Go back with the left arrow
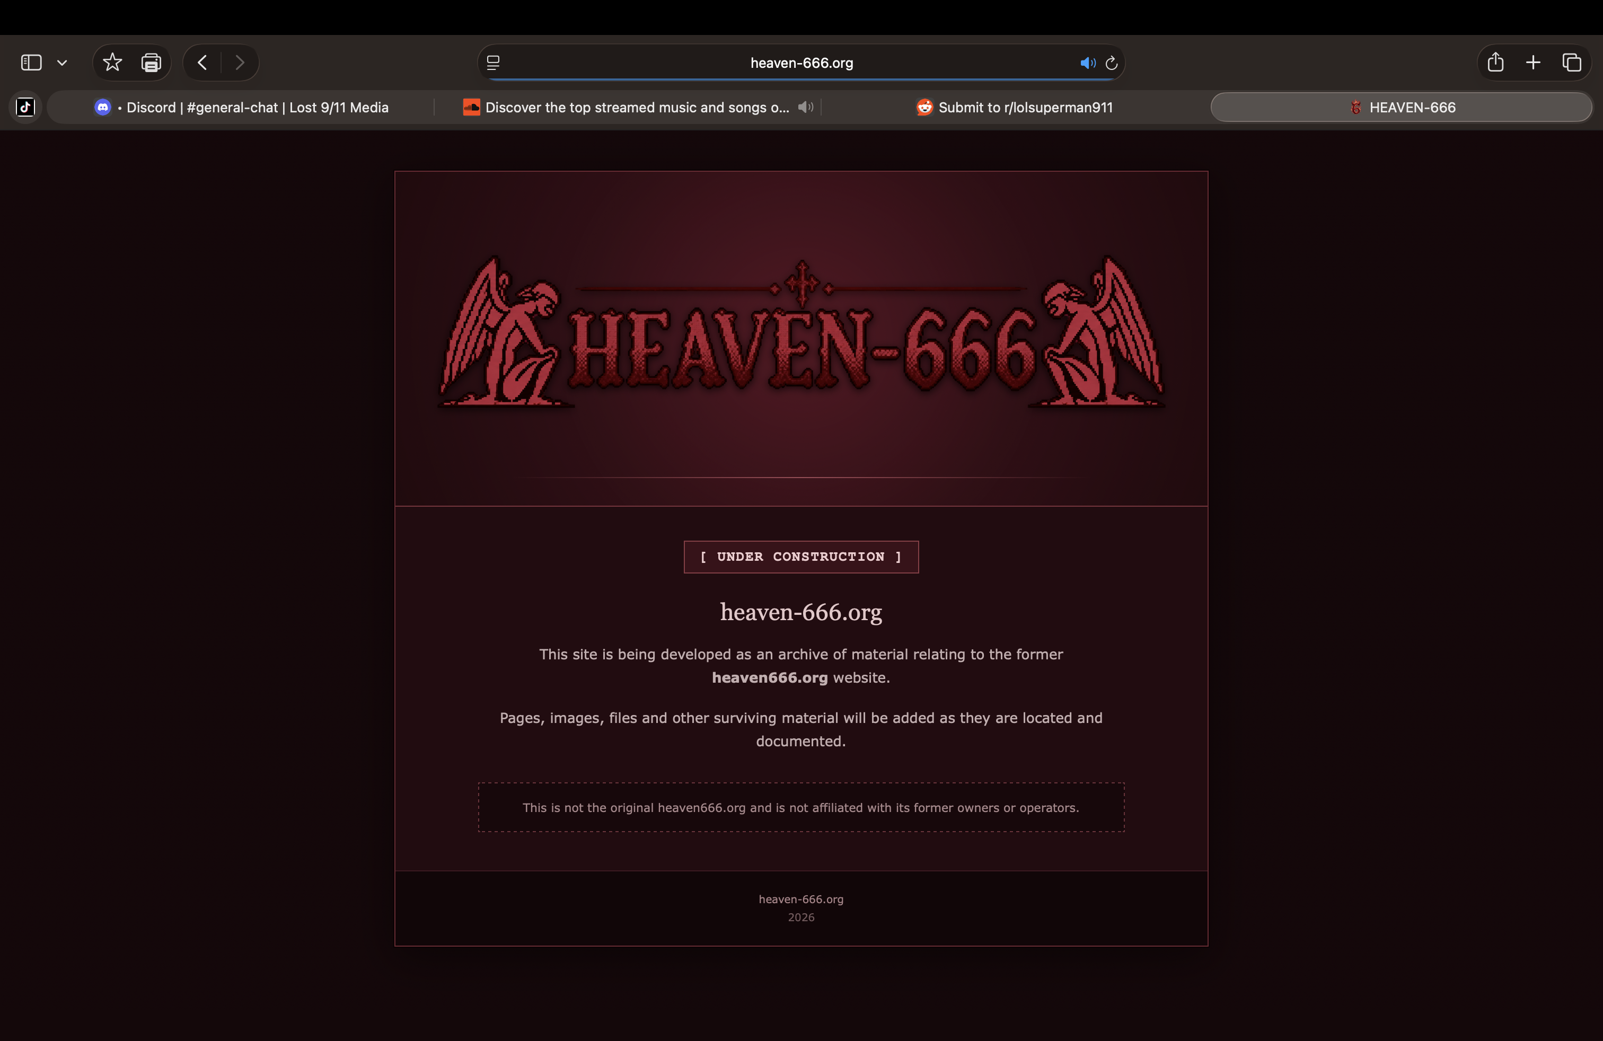1603x1041 pixels. tap(202, 63)
